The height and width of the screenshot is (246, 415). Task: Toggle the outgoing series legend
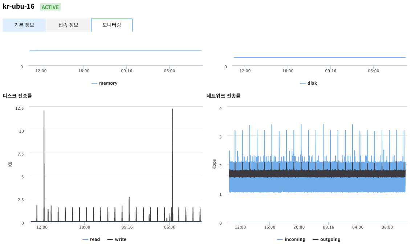point(327,239)
